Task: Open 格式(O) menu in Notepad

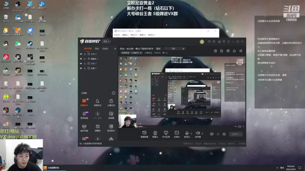Action: [x=134, y=35]
